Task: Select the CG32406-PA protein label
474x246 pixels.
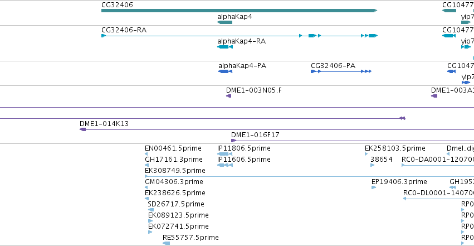Action: (333, 66)
